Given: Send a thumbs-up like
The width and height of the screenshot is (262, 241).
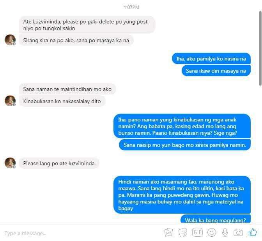Looking at the screenshot, I should pos(253,232).
